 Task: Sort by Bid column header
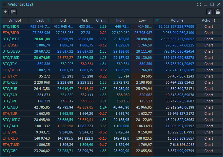coord(63,20)
